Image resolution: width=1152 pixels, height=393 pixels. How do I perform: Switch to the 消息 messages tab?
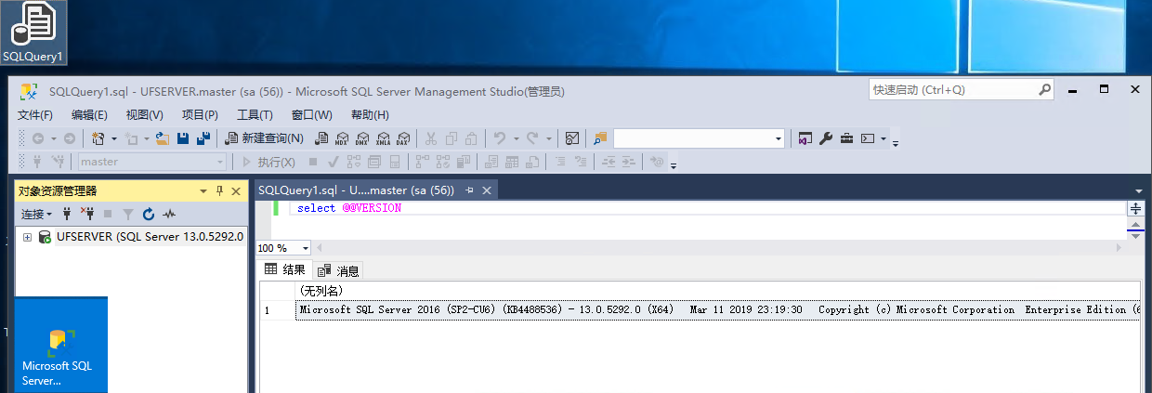(338, 270)
